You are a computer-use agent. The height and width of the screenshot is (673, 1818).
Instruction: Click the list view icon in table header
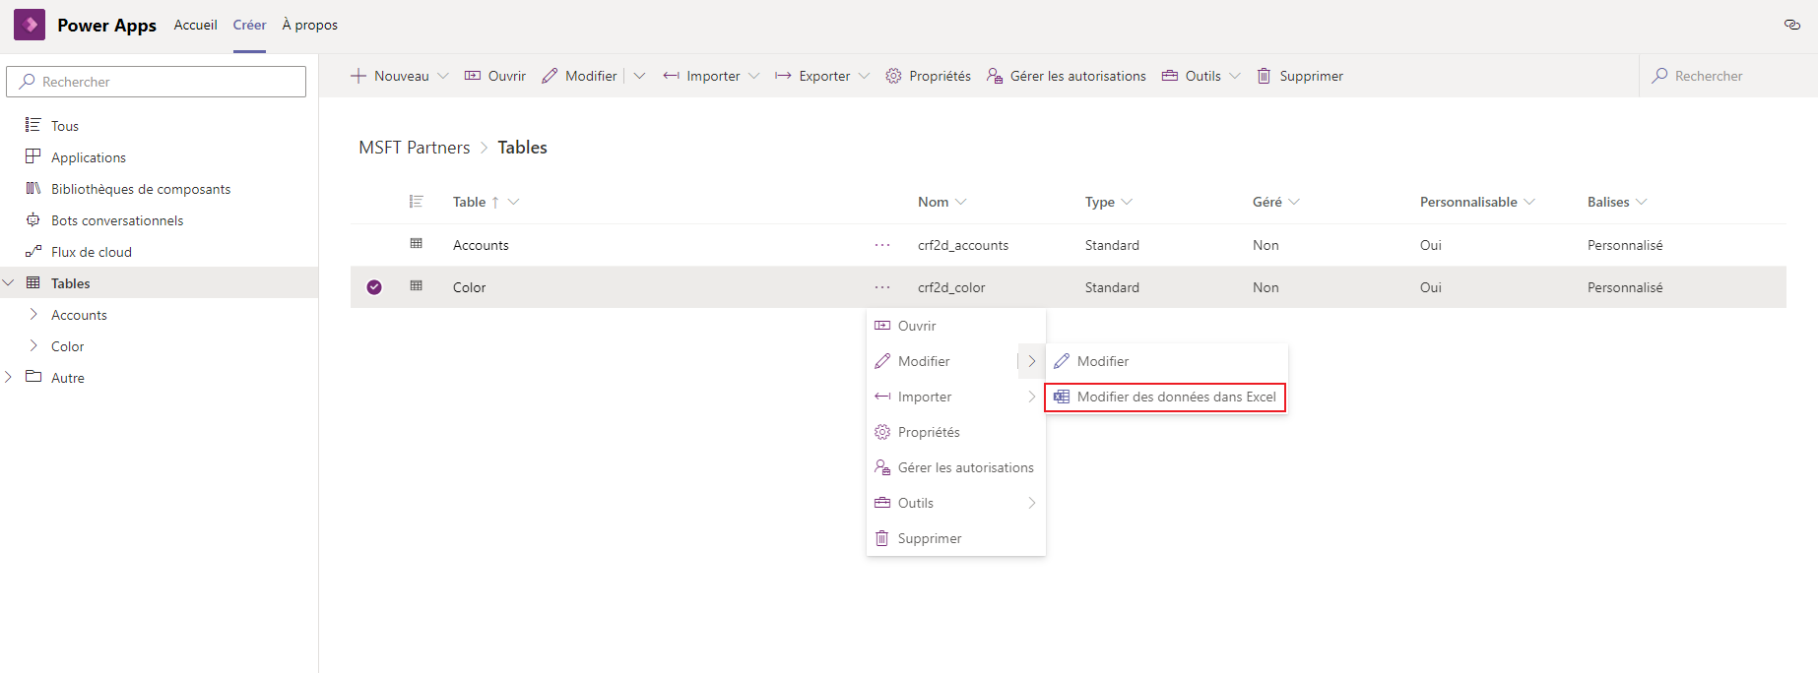click(x=417, y=202)
